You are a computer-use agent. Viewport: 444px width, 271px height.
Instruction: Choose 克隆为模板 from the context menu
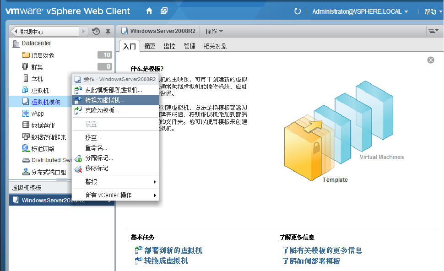pos(115,110)
